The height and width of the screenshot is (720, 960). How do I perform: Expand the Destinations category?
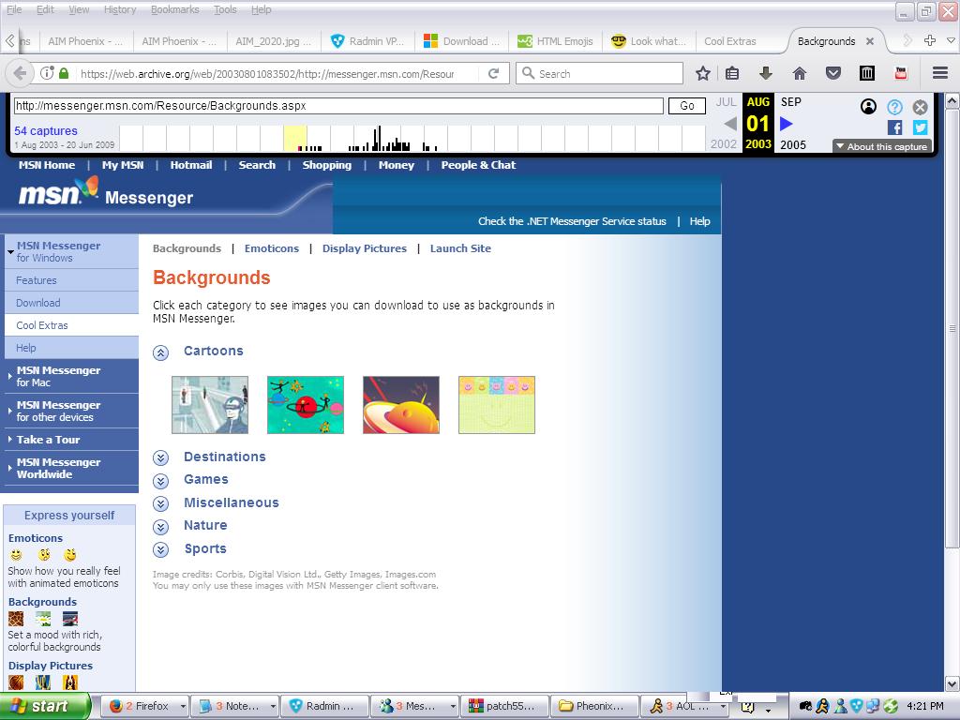tap(160, 457)
